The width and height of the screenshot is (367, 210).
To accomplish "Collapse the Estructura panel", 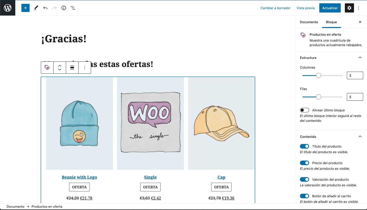I will point(360,58).
